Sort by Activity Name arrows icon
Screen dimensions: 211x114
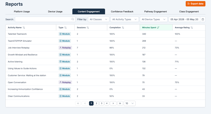24,28
